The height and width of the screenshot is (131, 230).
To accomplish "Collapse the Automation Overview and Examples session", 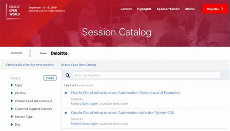I will click(x=66, y=93).
